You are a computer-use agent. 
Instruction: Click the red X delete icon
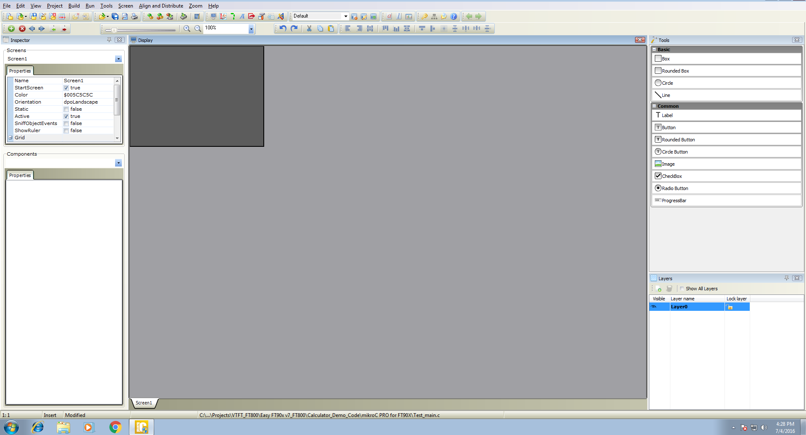[x=22, y=29]
